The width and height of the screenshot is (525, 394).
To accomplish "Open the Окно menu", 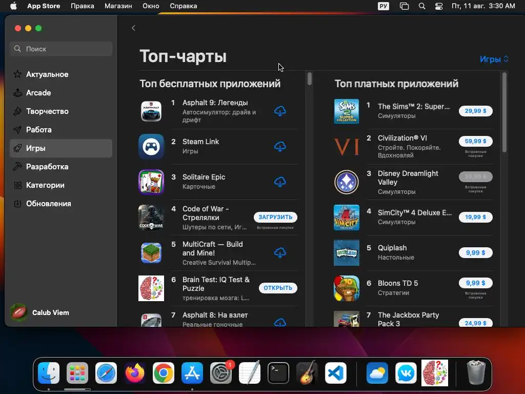I will [151, 6].
